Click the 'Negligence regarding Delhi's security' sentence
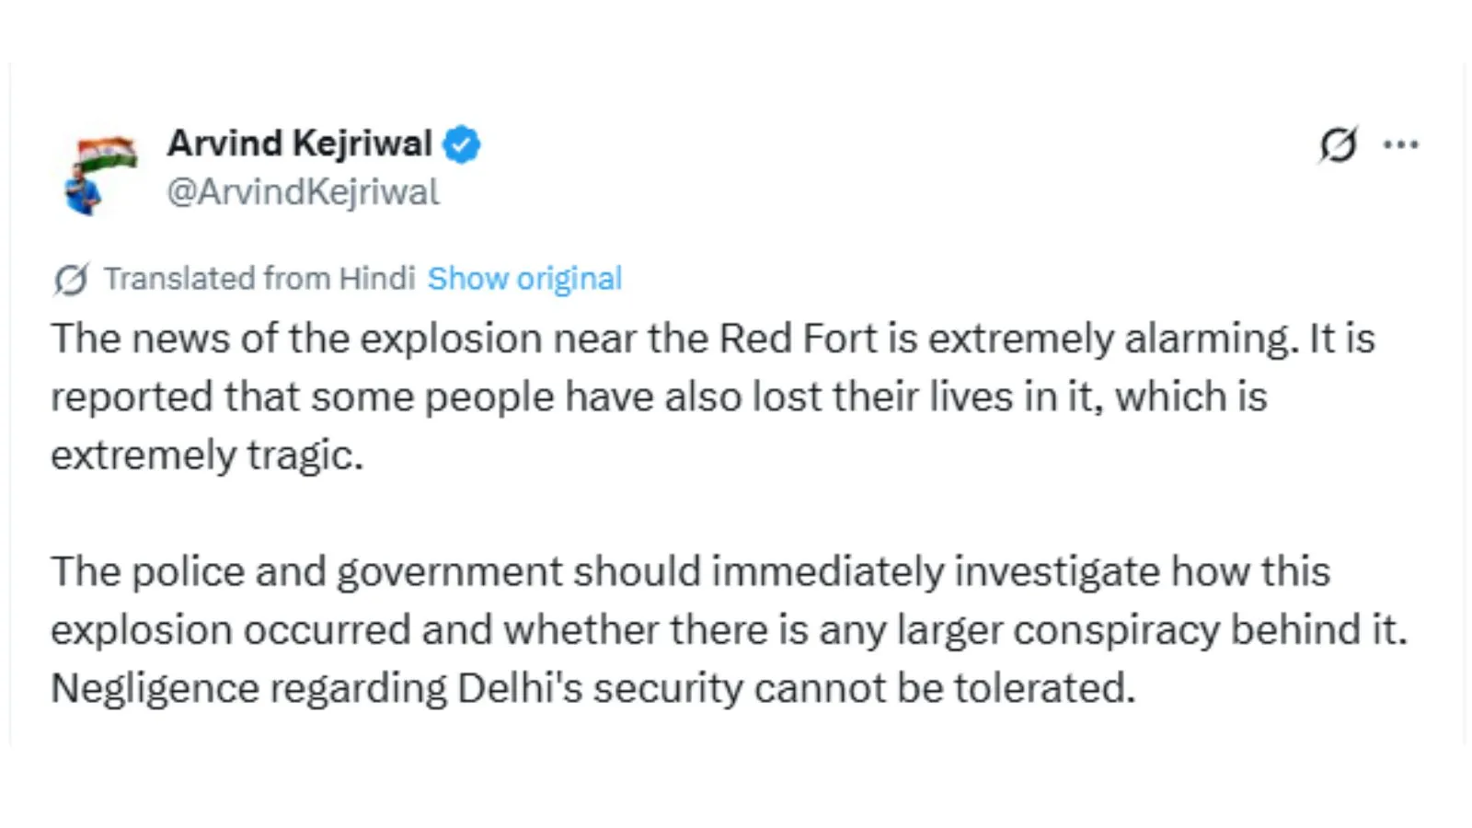Screen dimensions: 1472x828 [592, 688]
